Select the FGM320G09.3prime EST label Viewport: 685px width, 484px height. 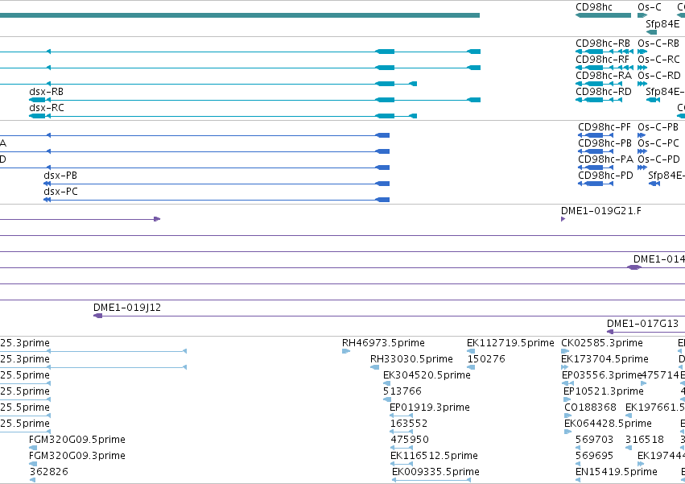tap(77, 456)
